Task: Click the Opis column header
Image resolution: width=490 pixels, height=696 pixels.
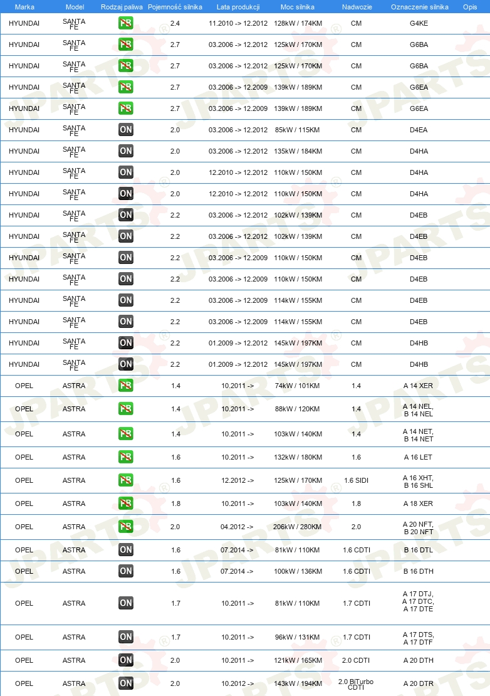Action: [470, 7]
